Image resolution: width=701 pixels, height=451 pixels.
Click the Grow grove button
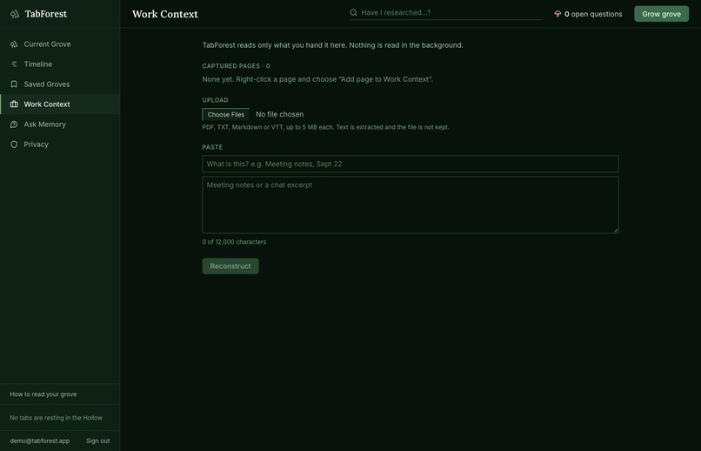[661, 14]
